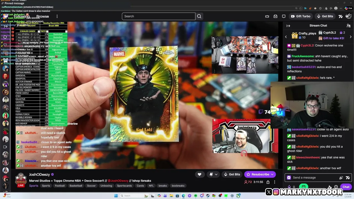Open browser profile avatar icon
This screenshot has height=199, width=354.
[336, 8]
